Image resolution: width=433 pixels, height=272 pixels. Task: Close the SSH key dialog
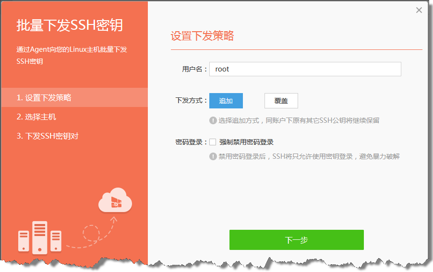[x=419, y=10]
